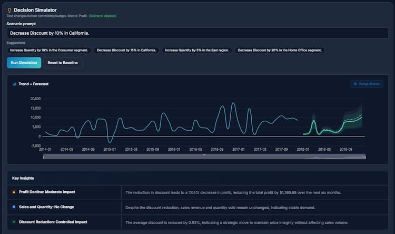Click the green check beside Discount Reduction

[14, 222]
